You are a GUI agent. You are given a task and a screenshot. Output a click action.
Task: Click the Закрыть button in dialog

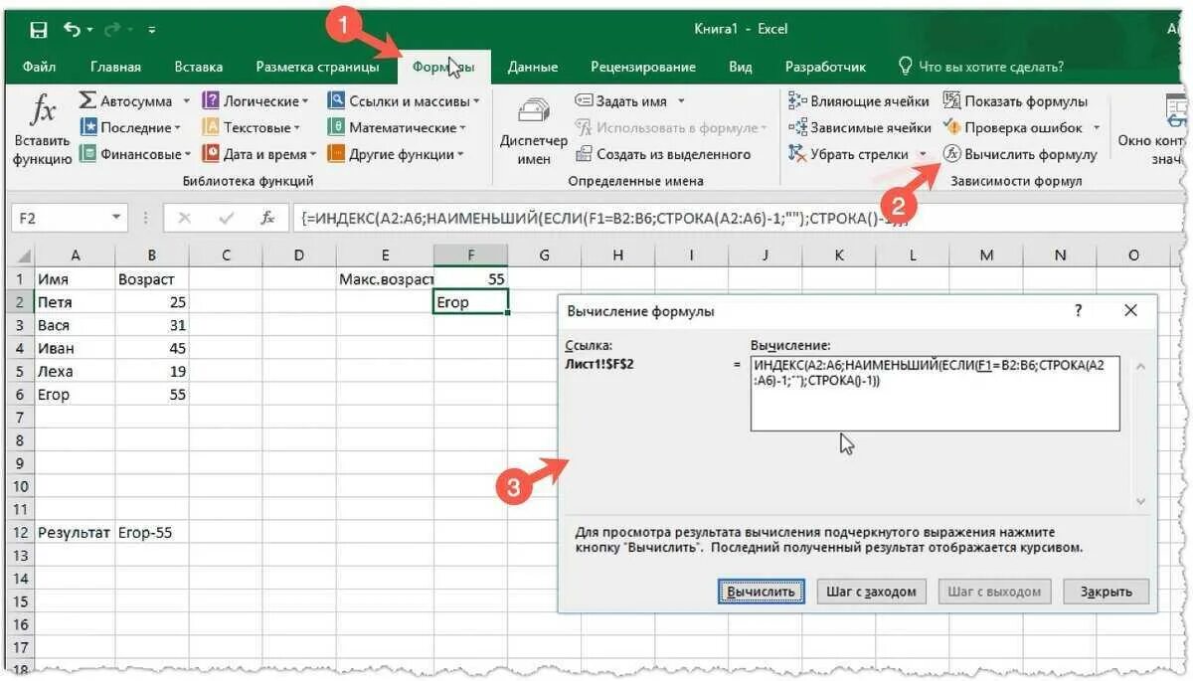pyautogui.click(x=1106, y=592)
